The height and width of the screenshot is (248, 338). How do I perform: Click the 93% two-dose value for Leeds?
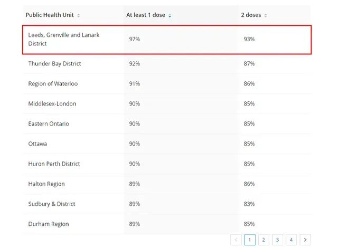click(x=249, y=40)
